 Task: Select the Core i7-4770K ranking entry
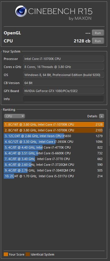pyautogui.click(x=54, y=147)
